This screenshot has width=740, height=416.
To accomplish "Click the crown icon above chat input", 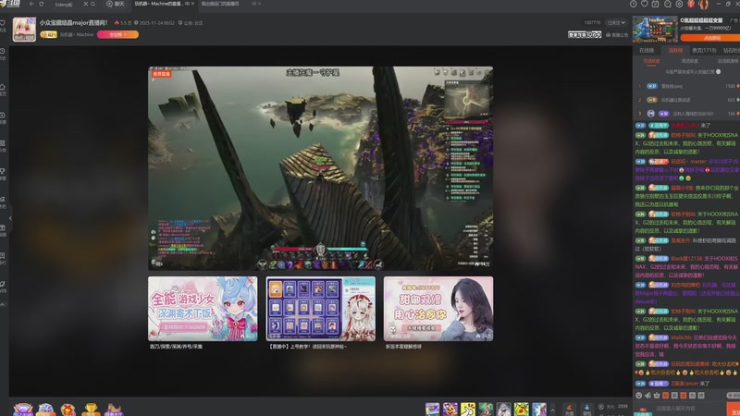I will (657, 396).
